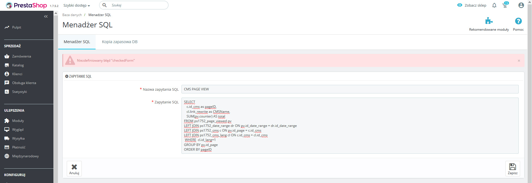Open Wygląd in sidebar
The image size is (532, 183).
click(18, 130)
